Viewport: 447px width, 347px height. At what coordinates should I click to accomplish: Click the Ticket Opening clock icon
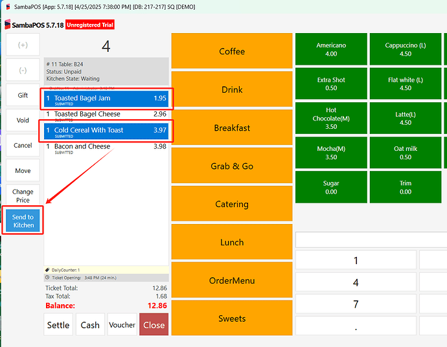(47, 278)
